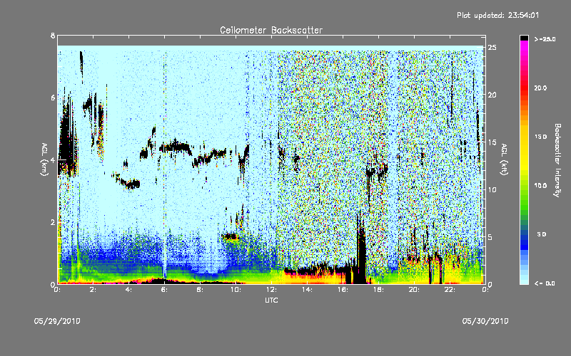Image resolution: width=571 pixels, height=356 pixels.
Task: Click the 15 tick on the kft axis
Action: pyautogui.click(x=492, y=142)
